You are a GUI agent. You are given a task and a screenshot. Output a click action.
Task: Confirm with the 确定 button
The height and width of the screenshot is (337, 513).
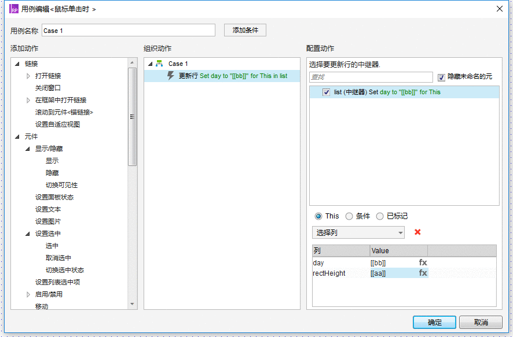click(434, 323)
